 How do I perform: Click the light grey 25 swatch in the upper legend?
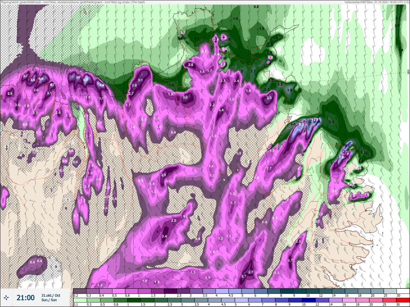(x=390, y=291)
